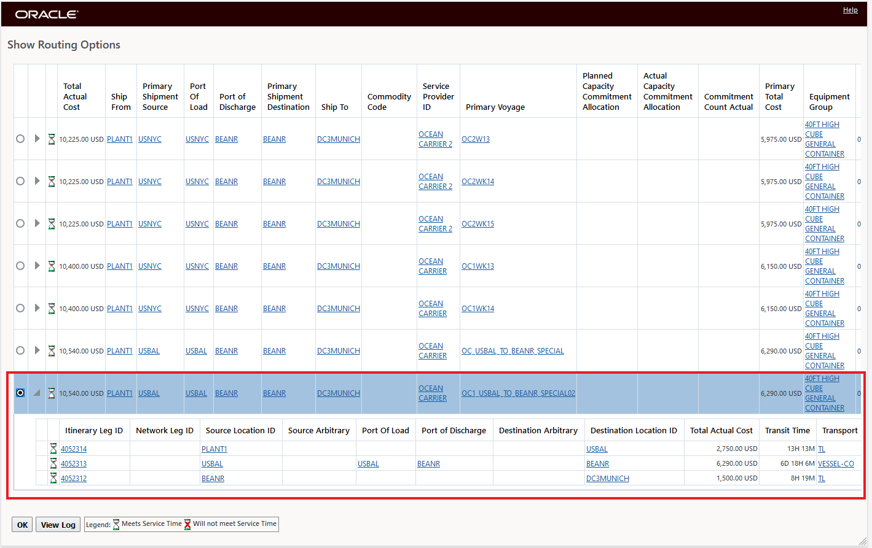This screenshot has width=872, height=548.
Task: Open voyage OC1WK14 link
Action: click(477, 309)
